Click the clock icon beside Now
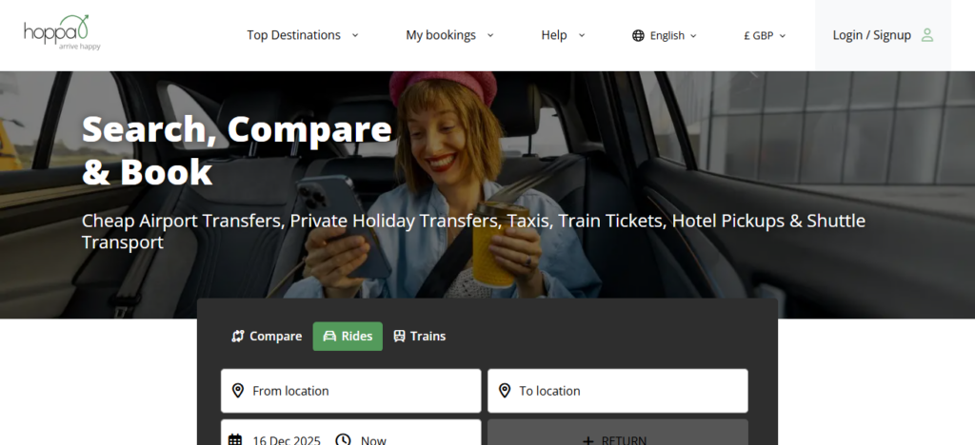Screen dimensions: 975x445 pos(343,440)
